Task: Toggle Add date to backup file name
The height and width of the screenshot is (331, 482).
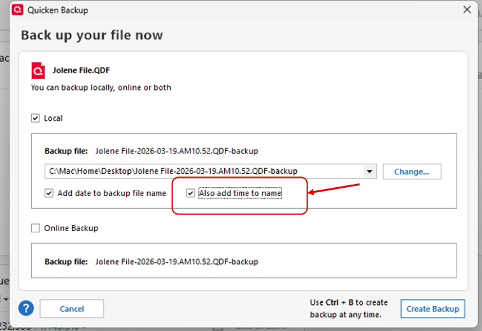Action: coord(49,193)
